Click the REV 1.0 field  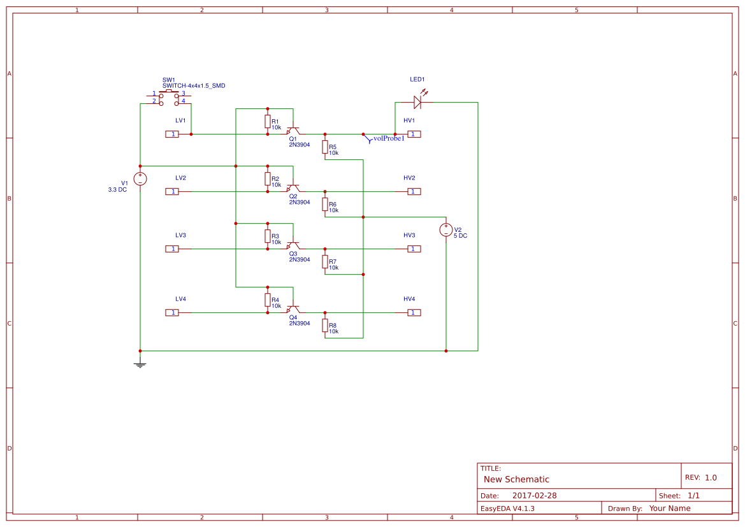pyautogui.click(x=702, y=476)
